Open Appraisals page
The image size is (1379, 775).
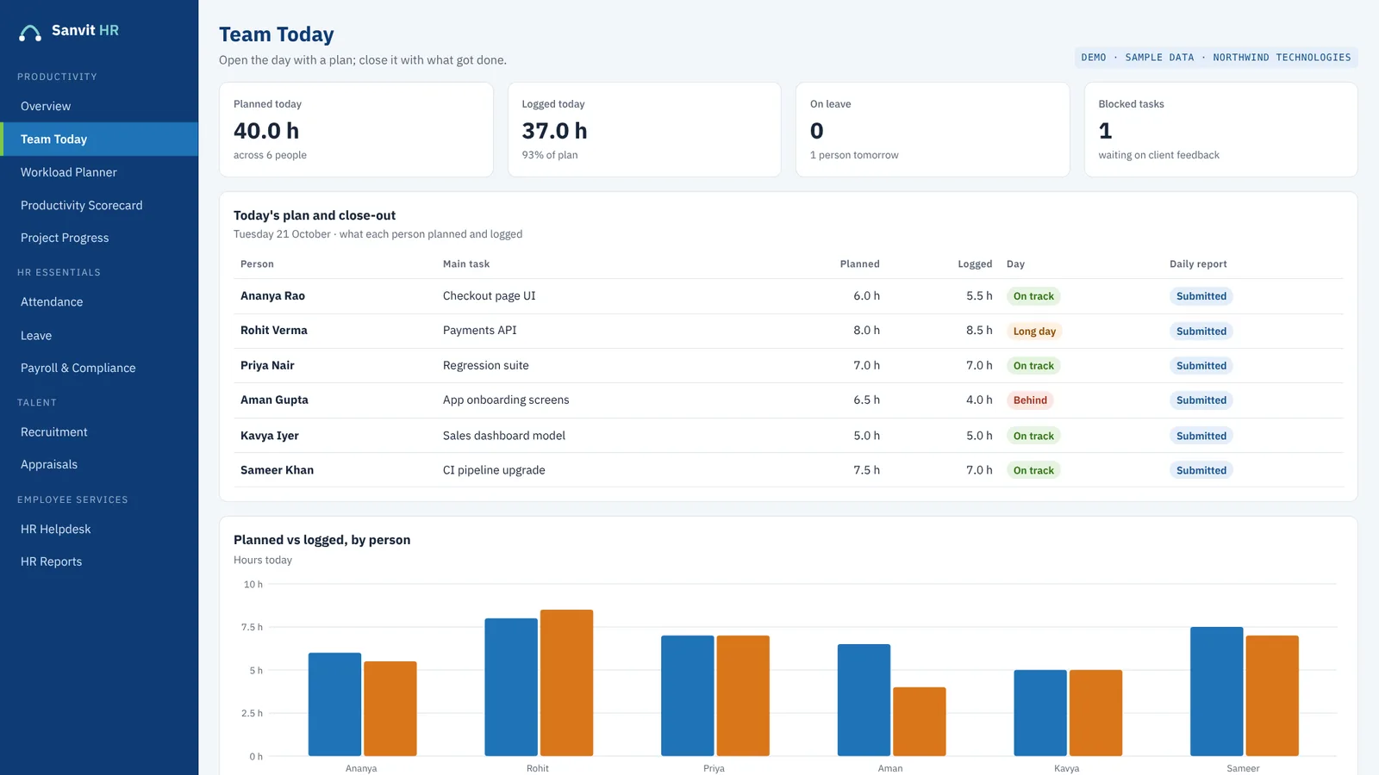99,464
